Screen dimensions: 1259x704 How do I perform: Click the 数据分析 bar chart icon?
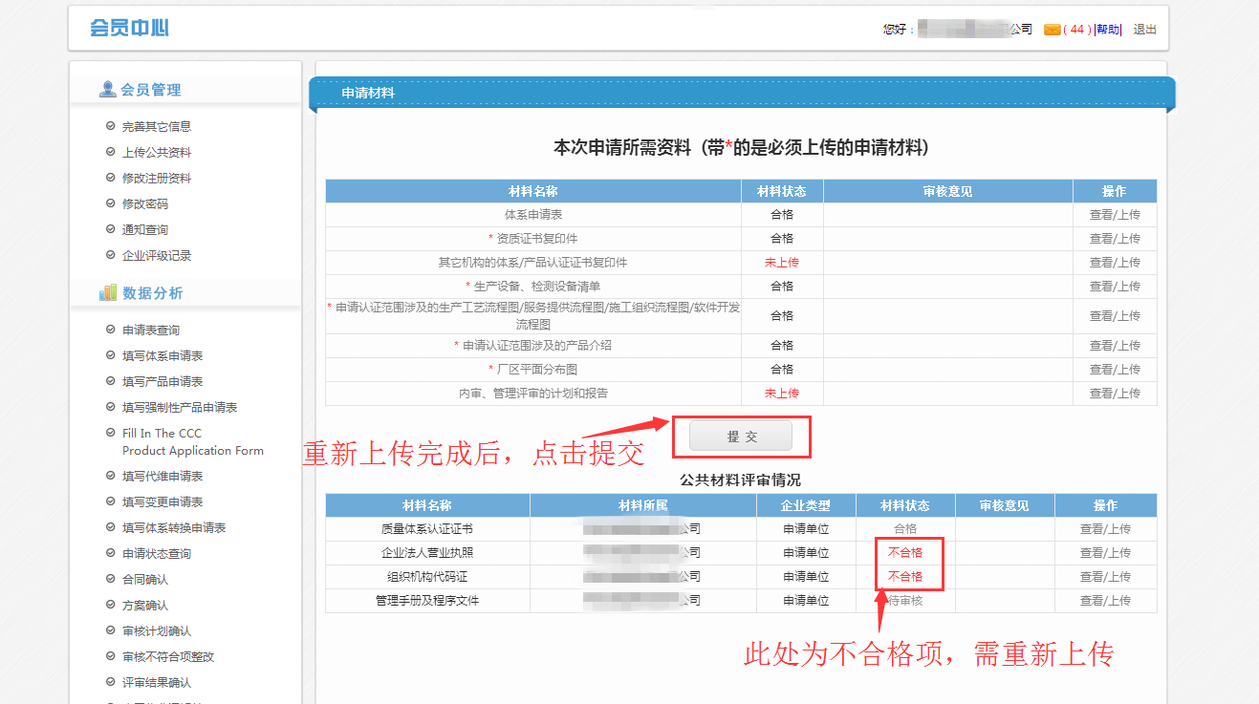(108, 293)
